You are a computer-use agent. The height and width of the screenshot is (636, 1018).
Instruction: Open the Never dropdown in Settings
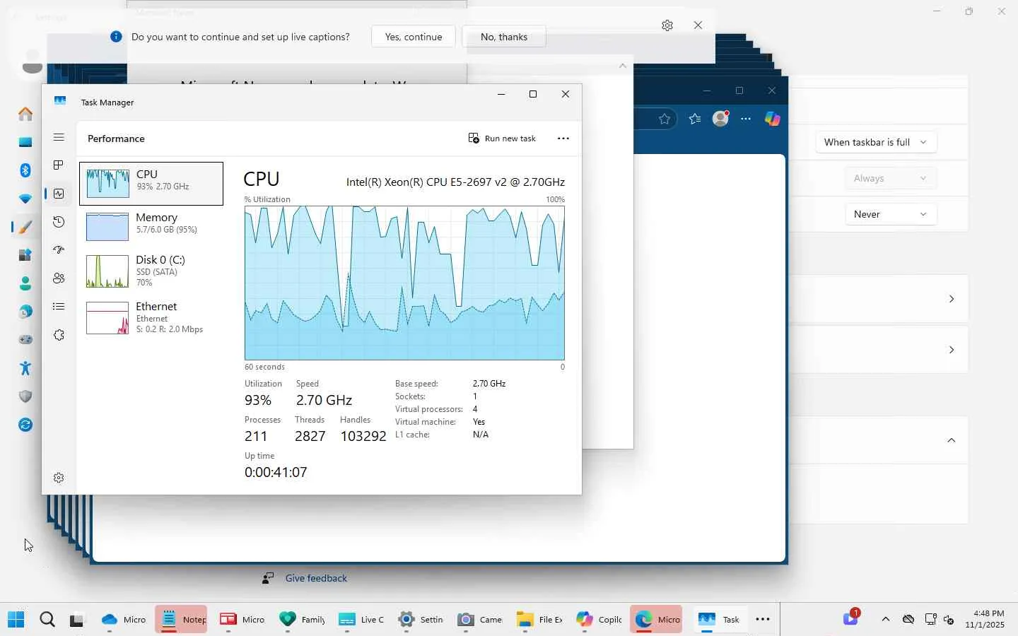pyautogui.click(x=891, y=214)
